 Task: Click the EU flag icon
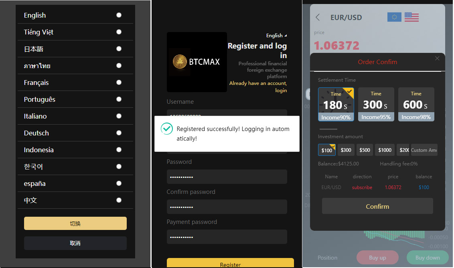tap(394, 17)
